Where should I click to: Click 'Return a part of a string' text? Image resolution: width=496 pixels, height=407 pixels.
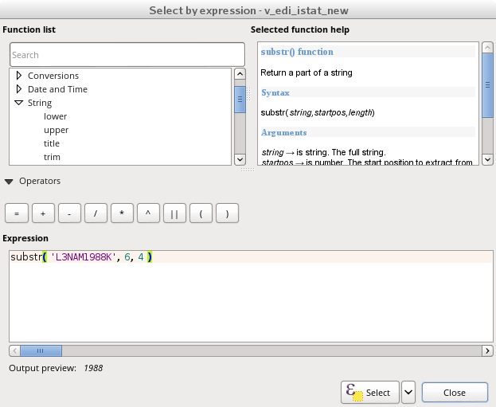click(x=307, y=72)
